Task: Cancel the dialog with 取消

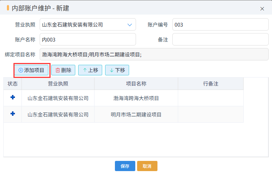Action: pos(147,166)
